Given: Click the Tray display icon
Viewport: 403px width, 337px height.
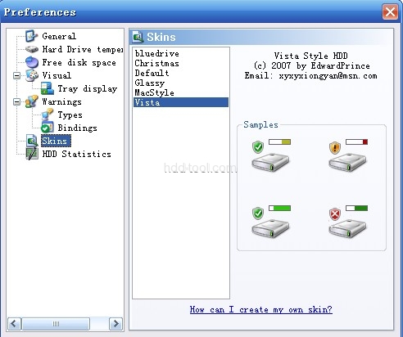Looking at the screenshot, I should [x=48, y=88].
